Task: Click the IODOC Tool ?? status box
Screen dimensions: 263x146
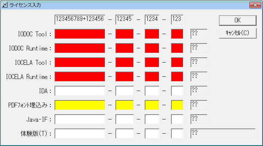Action: click(x=199, y=34)
